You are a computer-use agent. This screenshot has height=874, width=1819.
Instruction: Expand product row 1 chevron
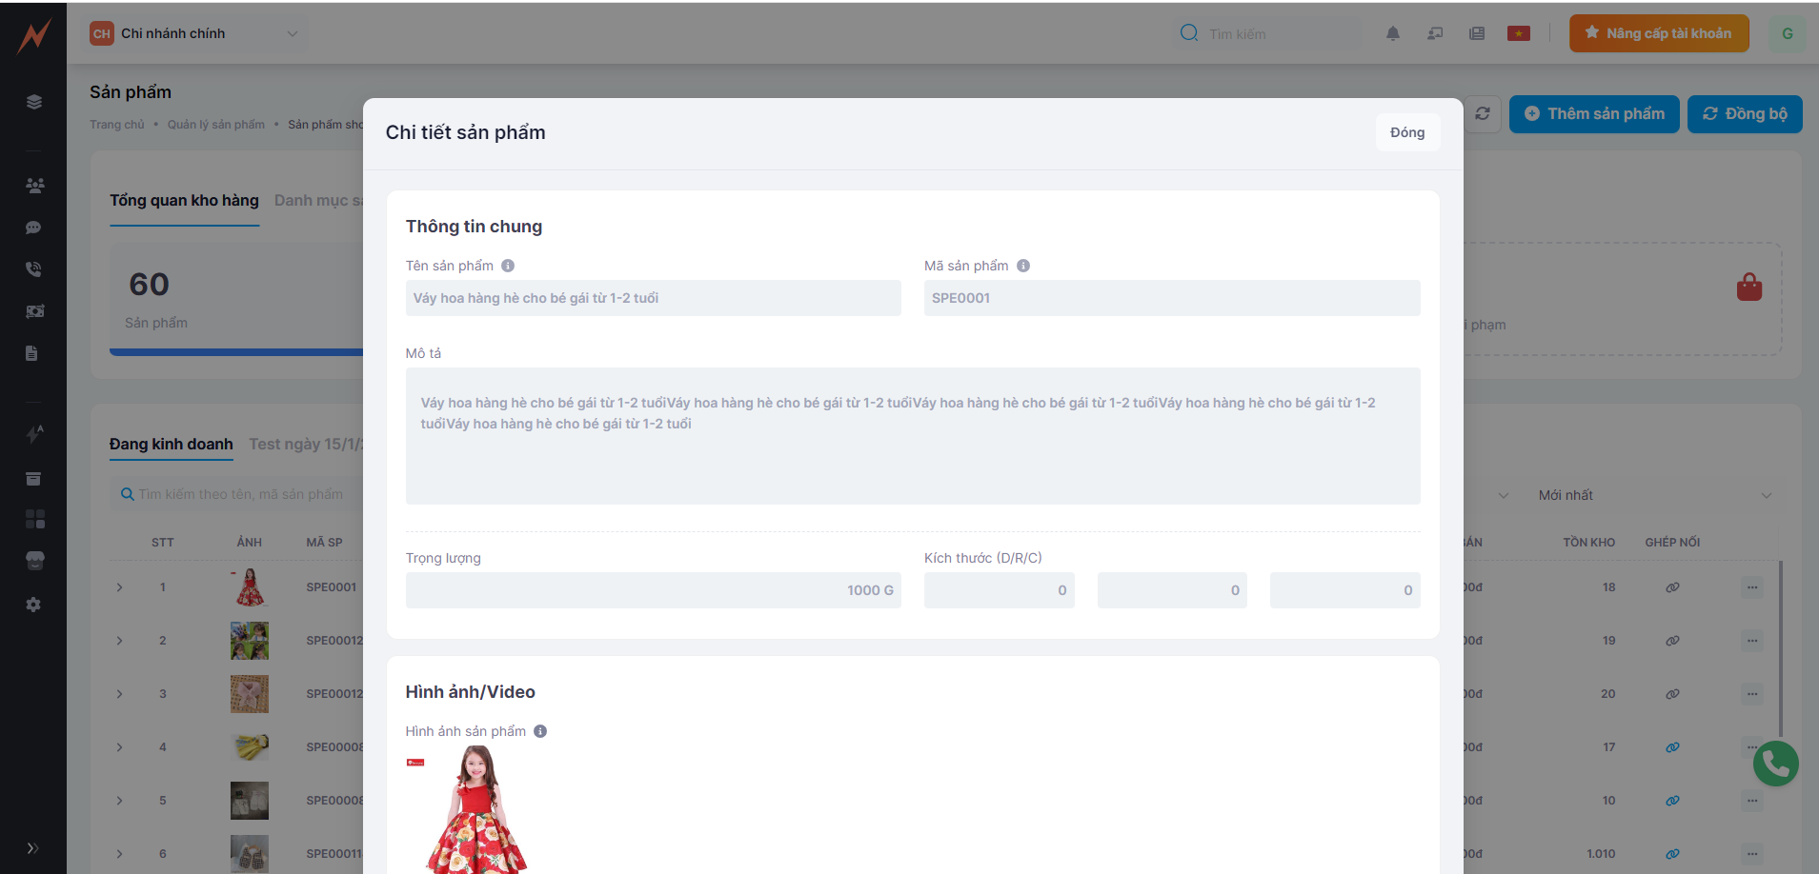(x=119, y=587)
